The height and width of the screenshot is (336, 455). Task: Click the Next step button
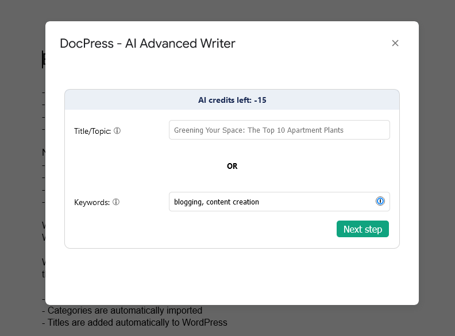point(363,229)
